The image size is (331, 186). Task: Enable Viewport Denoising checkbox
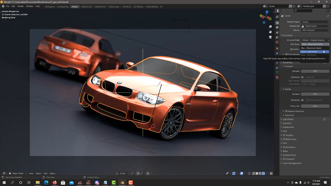point(302,77)
